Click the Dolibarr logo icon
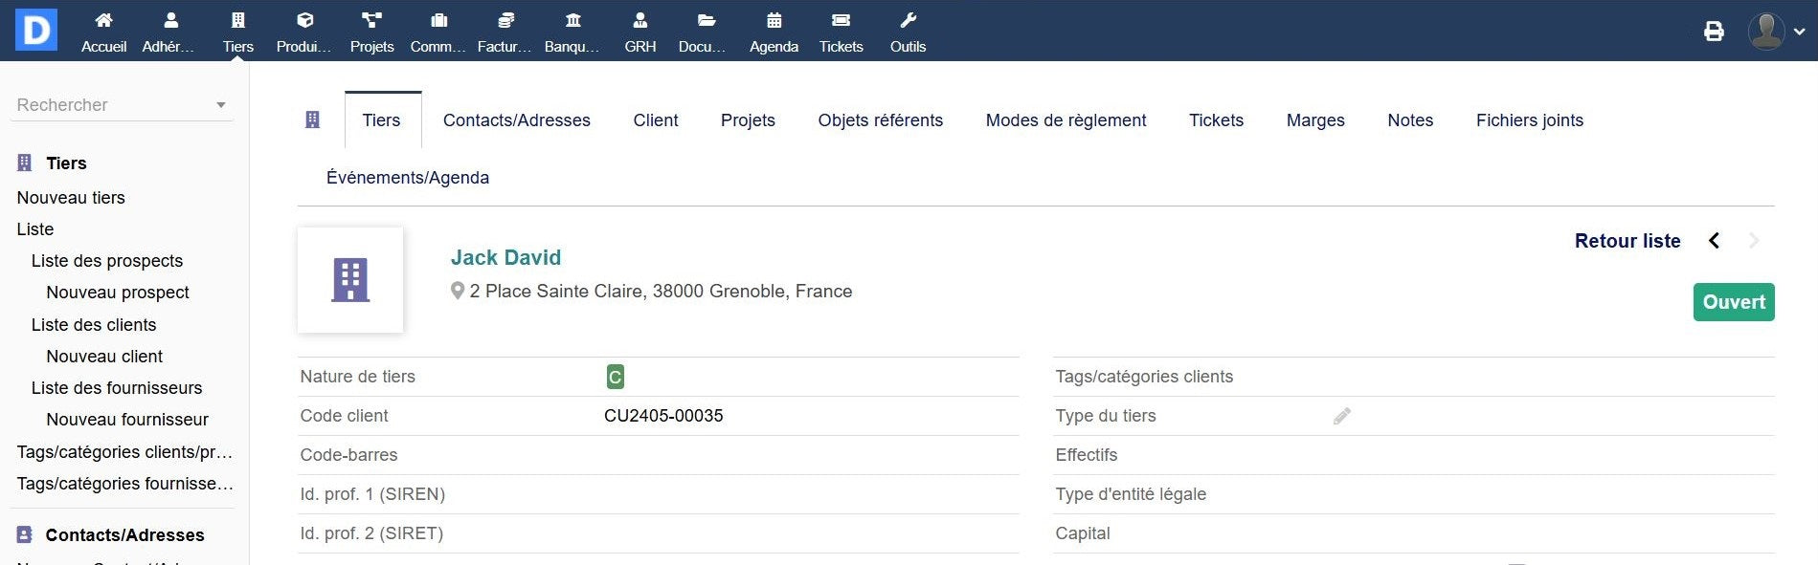Image resolution: width=1818 pixels, height=565 pixels. pyautogui.click(x=36, y=31)
